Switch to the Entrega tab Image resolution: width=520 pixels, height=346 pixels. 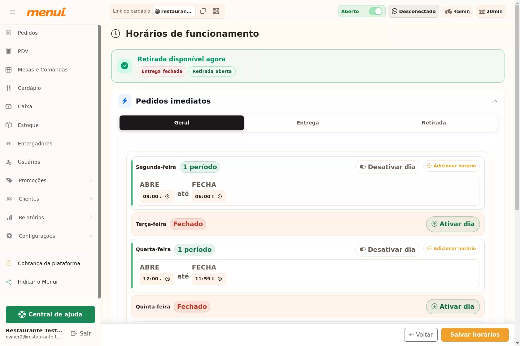click(x=308, y=123)
